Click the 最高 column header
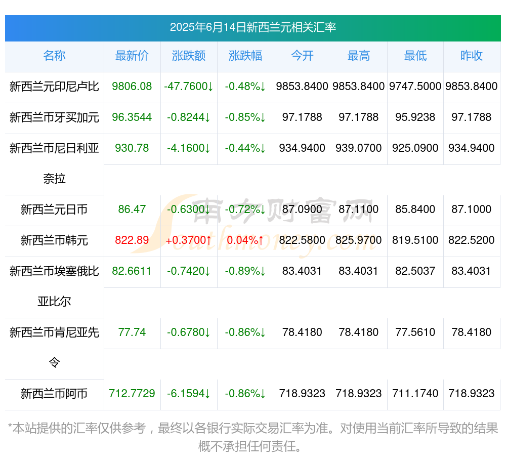 pyautogui.click(x=359, y=56)
